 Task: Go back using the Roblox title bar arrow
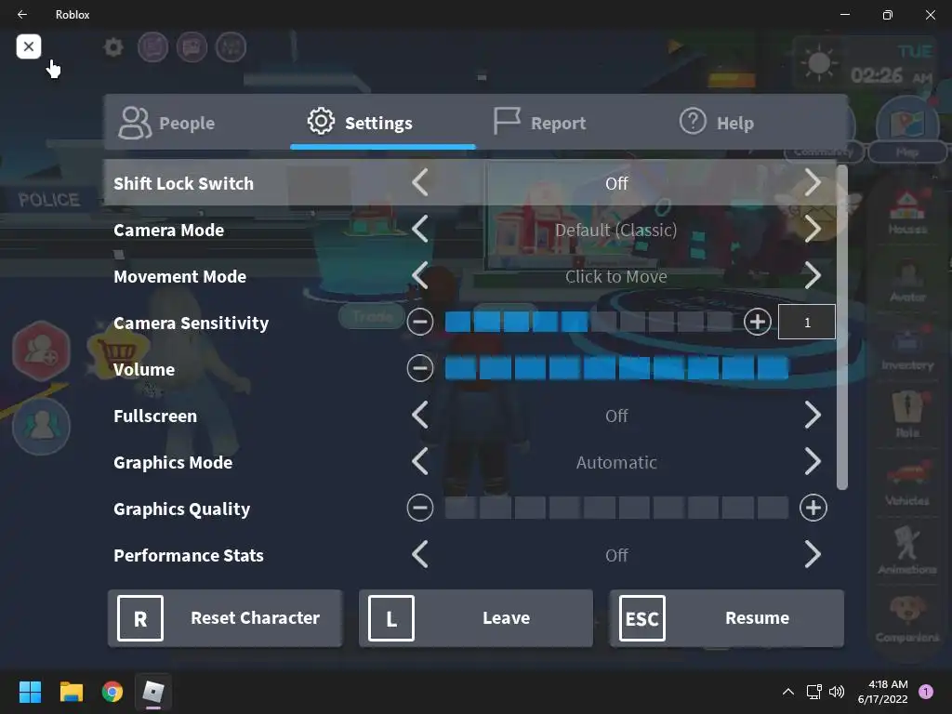click(22, 14)
